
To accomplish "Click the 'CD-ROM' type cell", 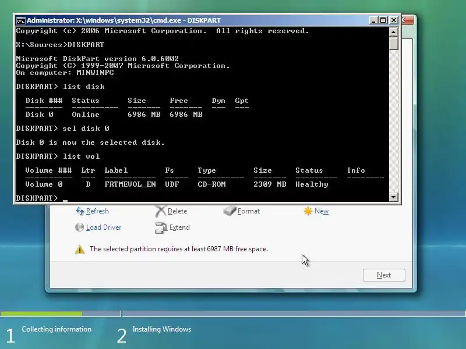I will tap(211, 184).
